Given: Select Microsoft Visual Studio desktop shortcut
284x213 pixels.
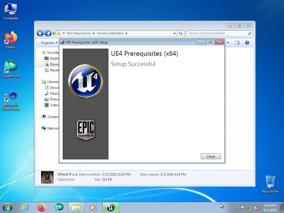Looking at the screenshot, I should pyautogui.click(x=11, y=102).
